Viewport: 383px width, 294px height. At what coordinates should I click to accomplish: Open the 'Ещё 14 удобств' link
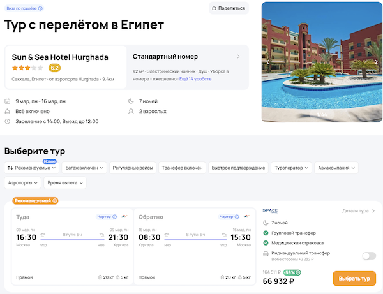point(195,78)
